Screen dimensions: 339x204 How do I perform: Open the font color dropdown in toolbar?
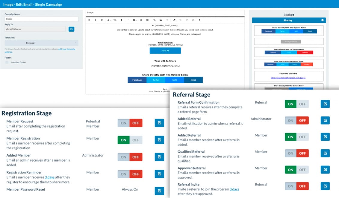(x=109, y=20)
